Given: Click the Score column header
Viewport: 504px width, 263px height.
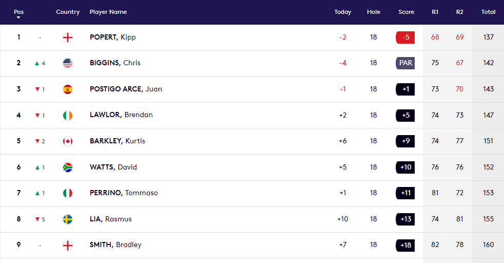Looking at the screenshot, I should tap(406, 12).
